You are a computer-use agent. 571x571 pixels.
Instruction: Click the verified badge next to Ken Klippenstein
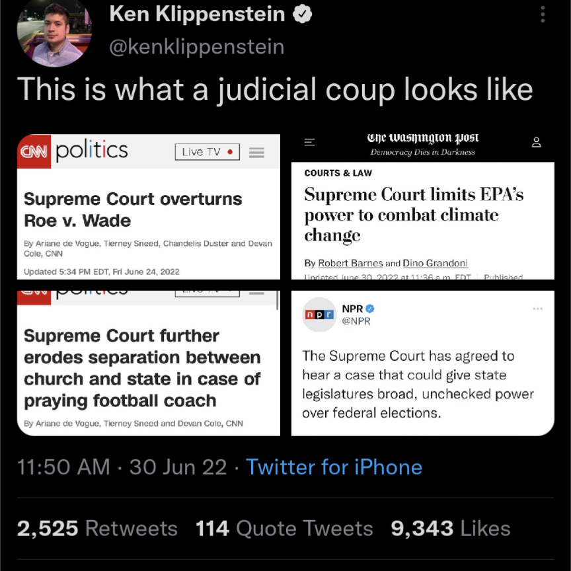click(302, 14)
